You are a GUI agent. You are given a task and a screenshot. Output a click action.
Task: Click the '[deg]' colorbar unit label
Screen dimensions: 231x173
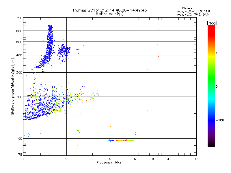tap(212, 23)
